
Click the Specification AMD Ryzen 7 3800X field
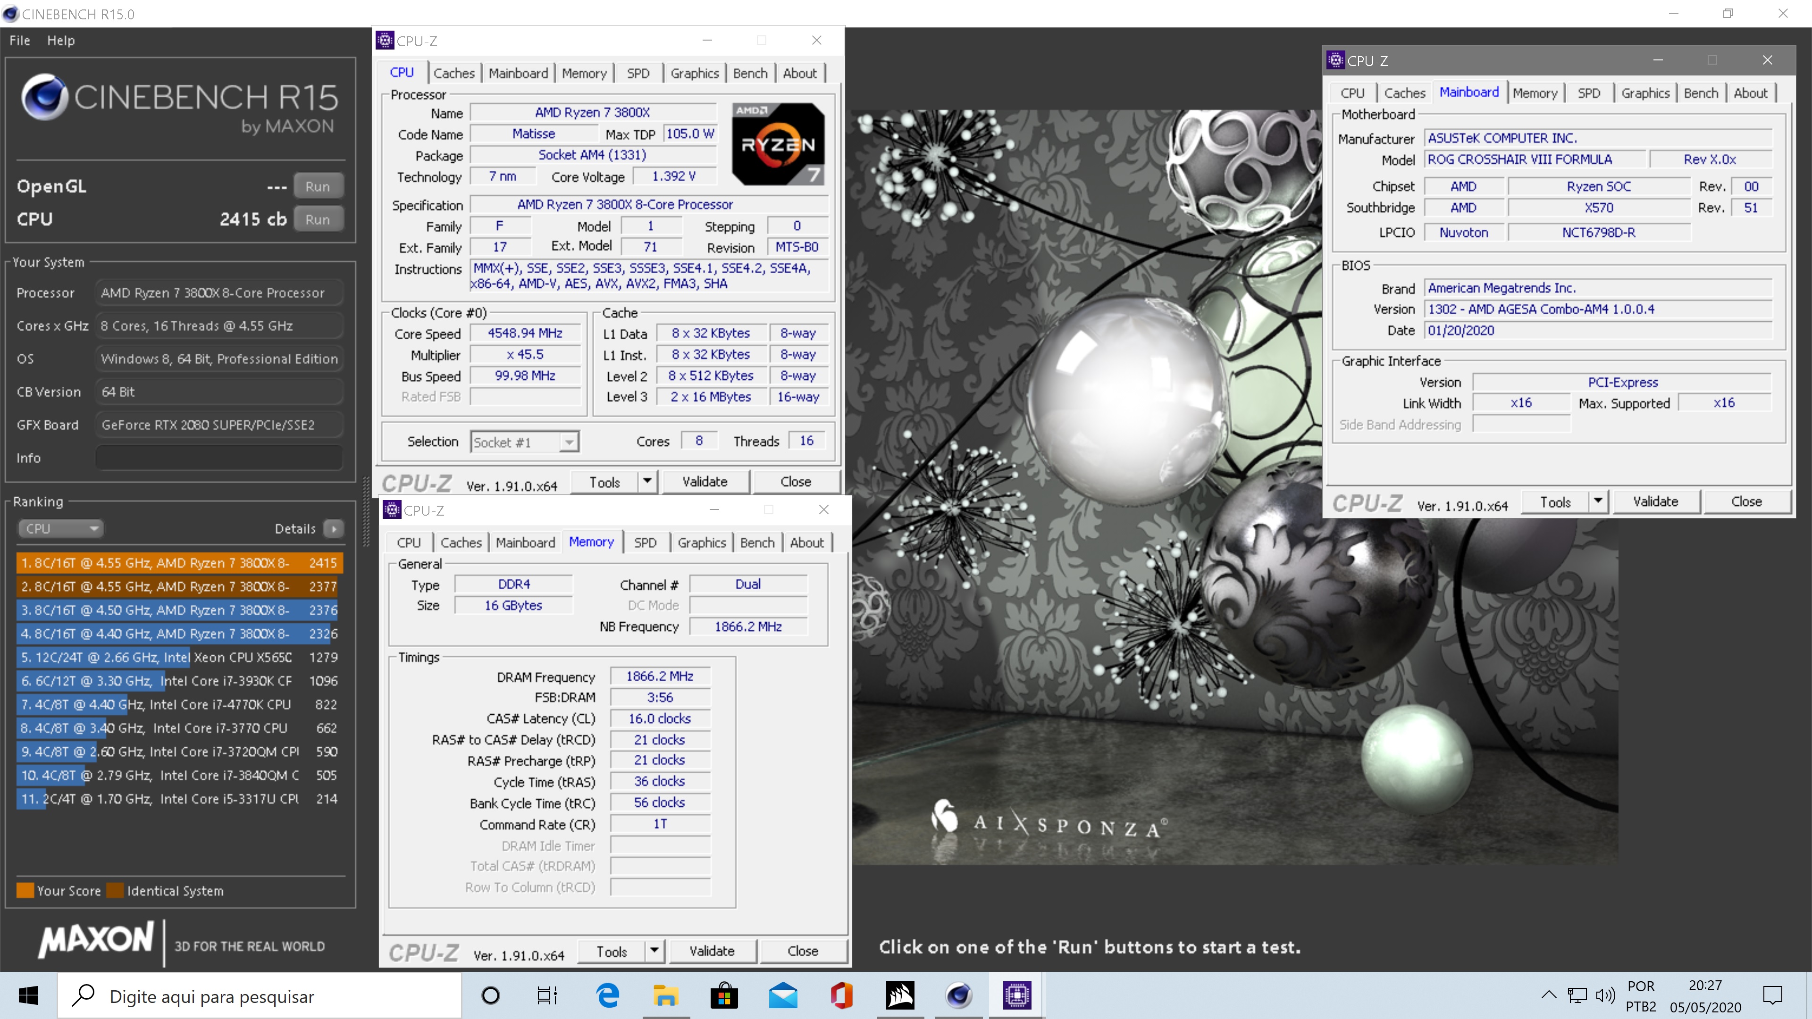648,205
